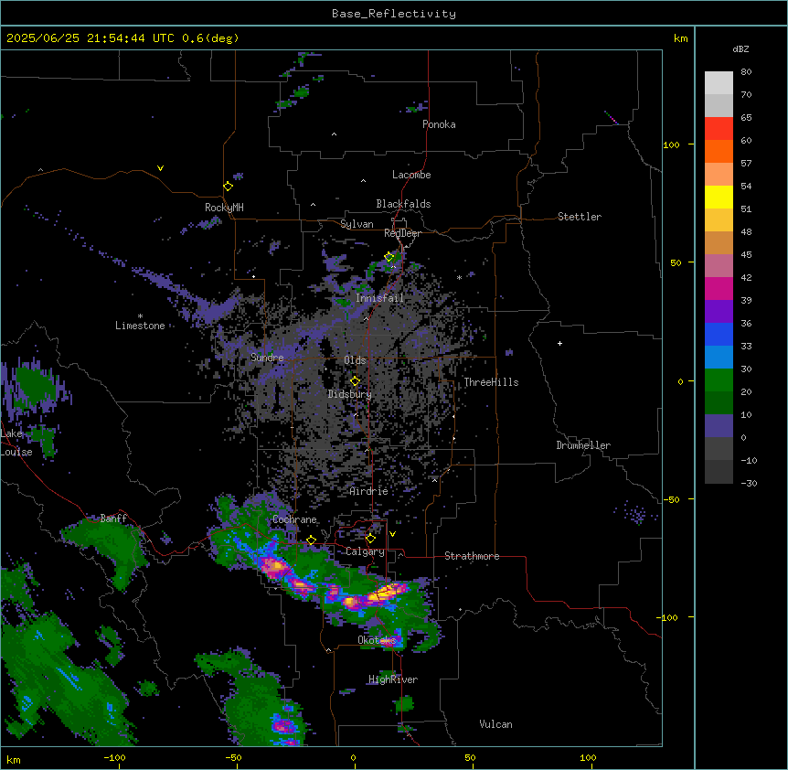Click the 80 value in the dBZ legend
The height and width of the screenshot is (770, 788).
(746, 72)
